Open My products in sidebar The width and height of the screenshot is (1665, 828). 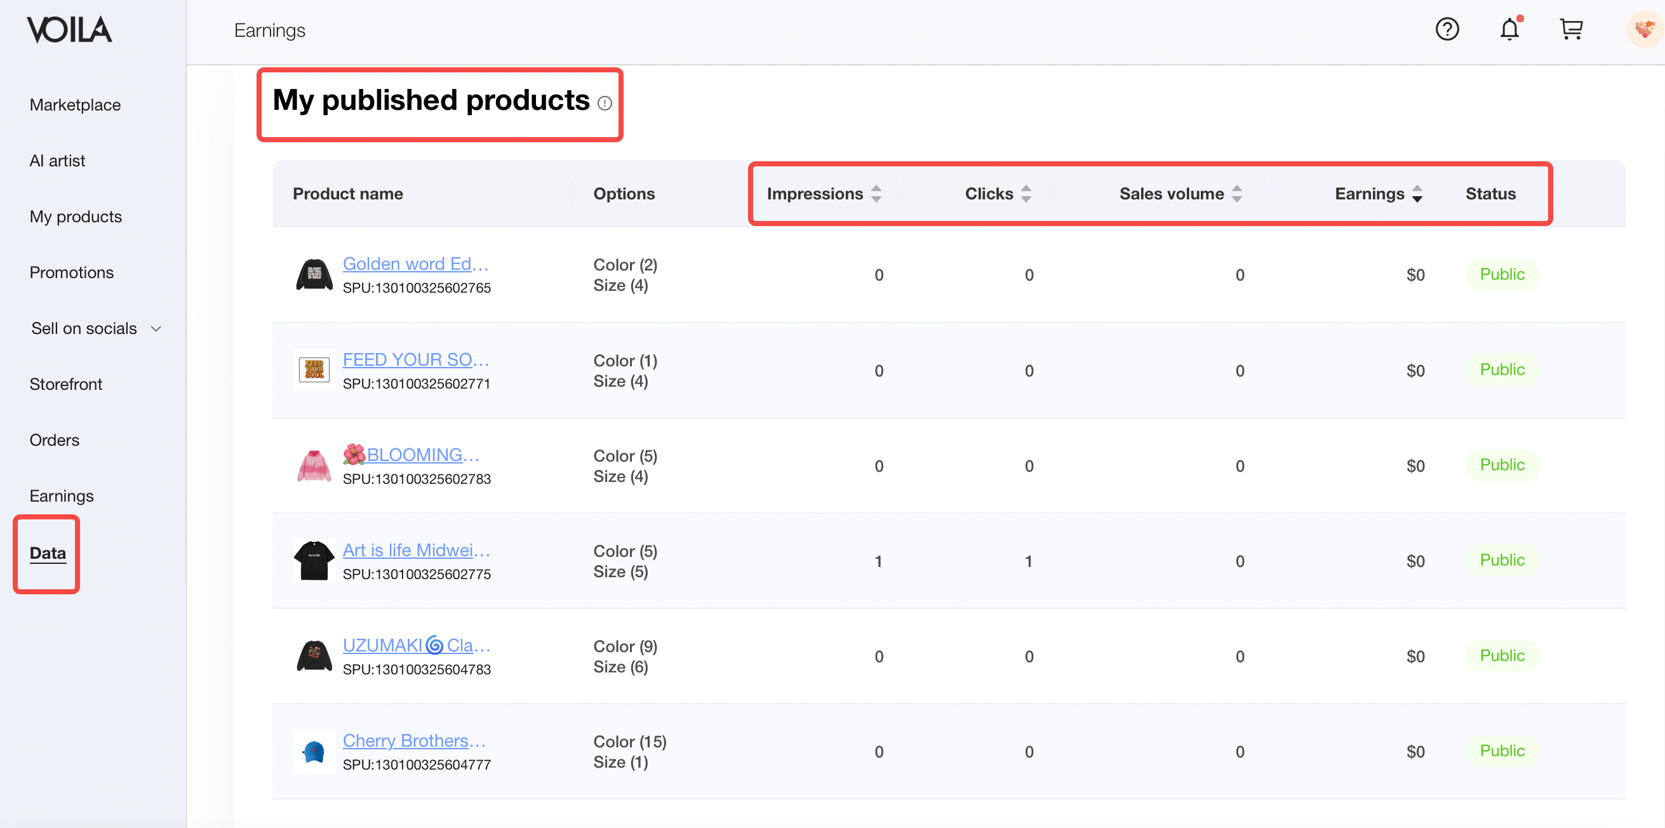(x=76, y=217)
